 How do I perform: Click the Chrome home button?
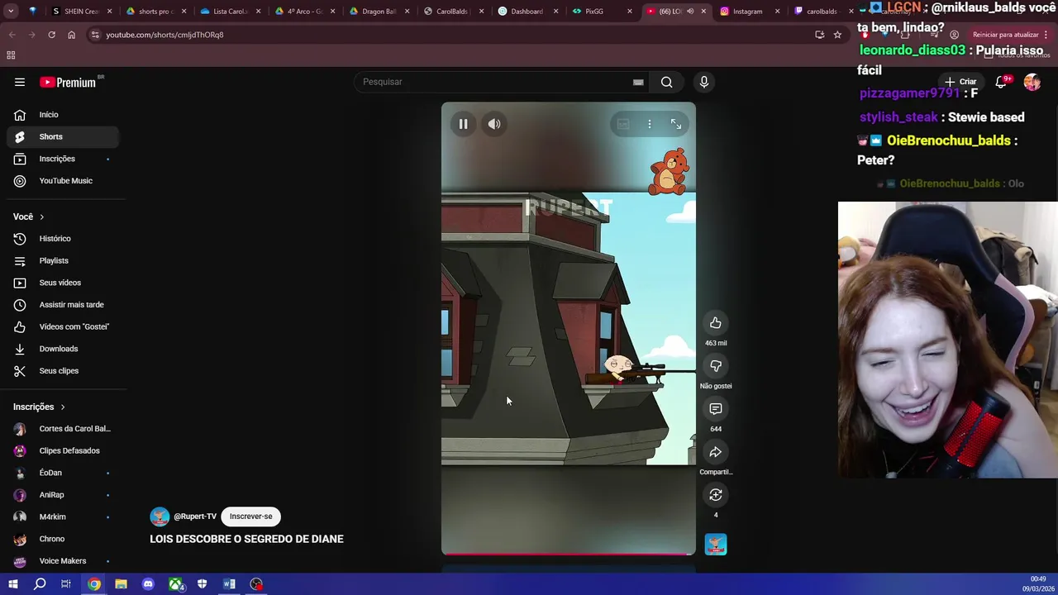(x=71, y=35)
